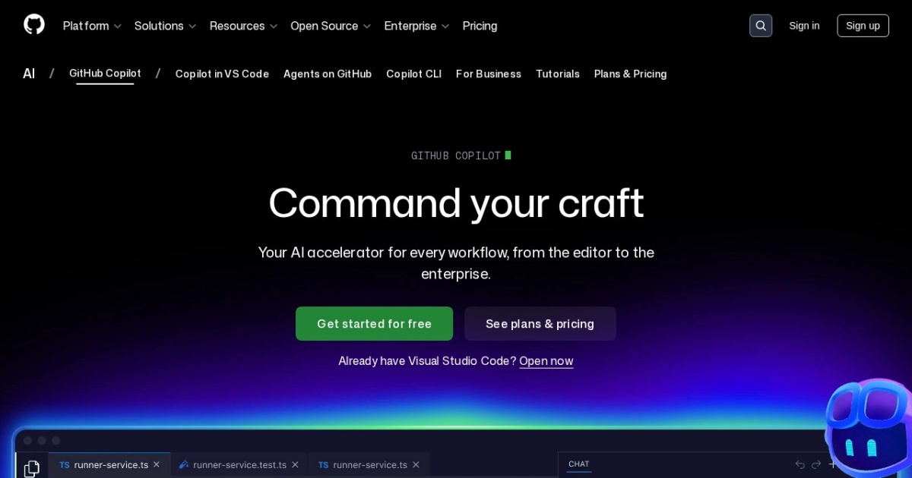
Task: Click the beaker icon on runner-service.test.ts tab
Action: (184, 464)
